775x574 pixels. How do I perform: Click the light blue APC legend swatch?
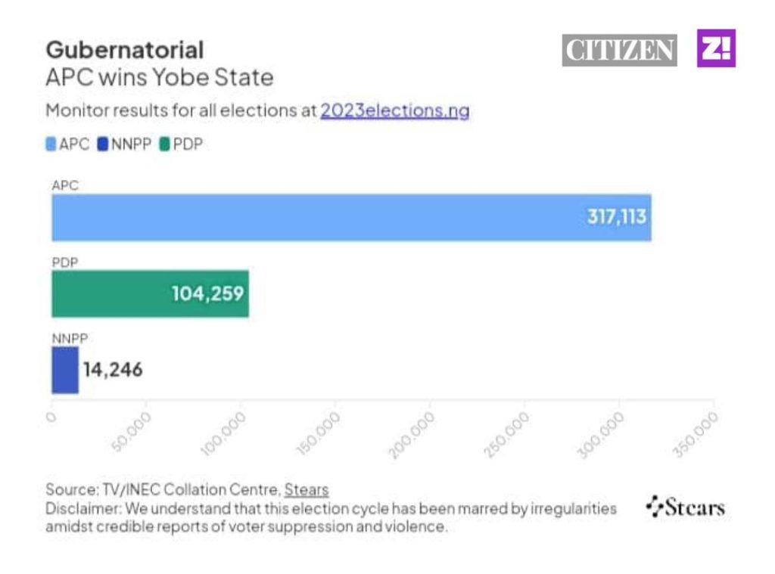pyautogui.click(x=51, y=144)
